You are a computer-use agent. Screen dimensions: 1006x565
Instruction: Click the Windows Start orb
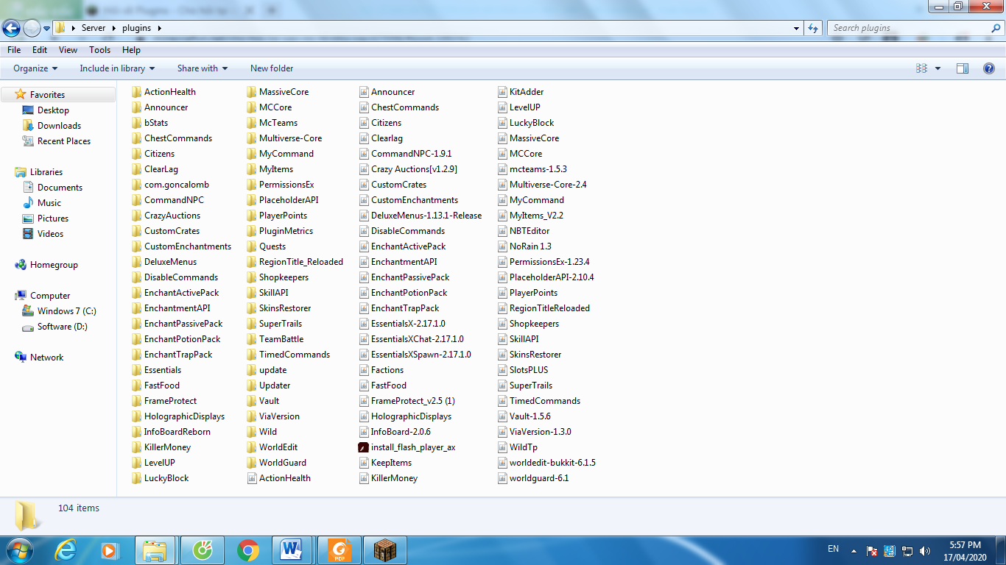pos(18,550)
